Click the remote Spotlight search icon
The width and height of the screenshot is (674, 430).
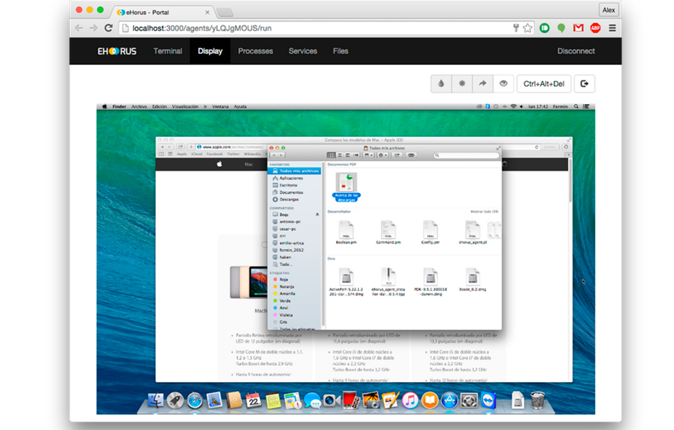(x=576, y=107)
